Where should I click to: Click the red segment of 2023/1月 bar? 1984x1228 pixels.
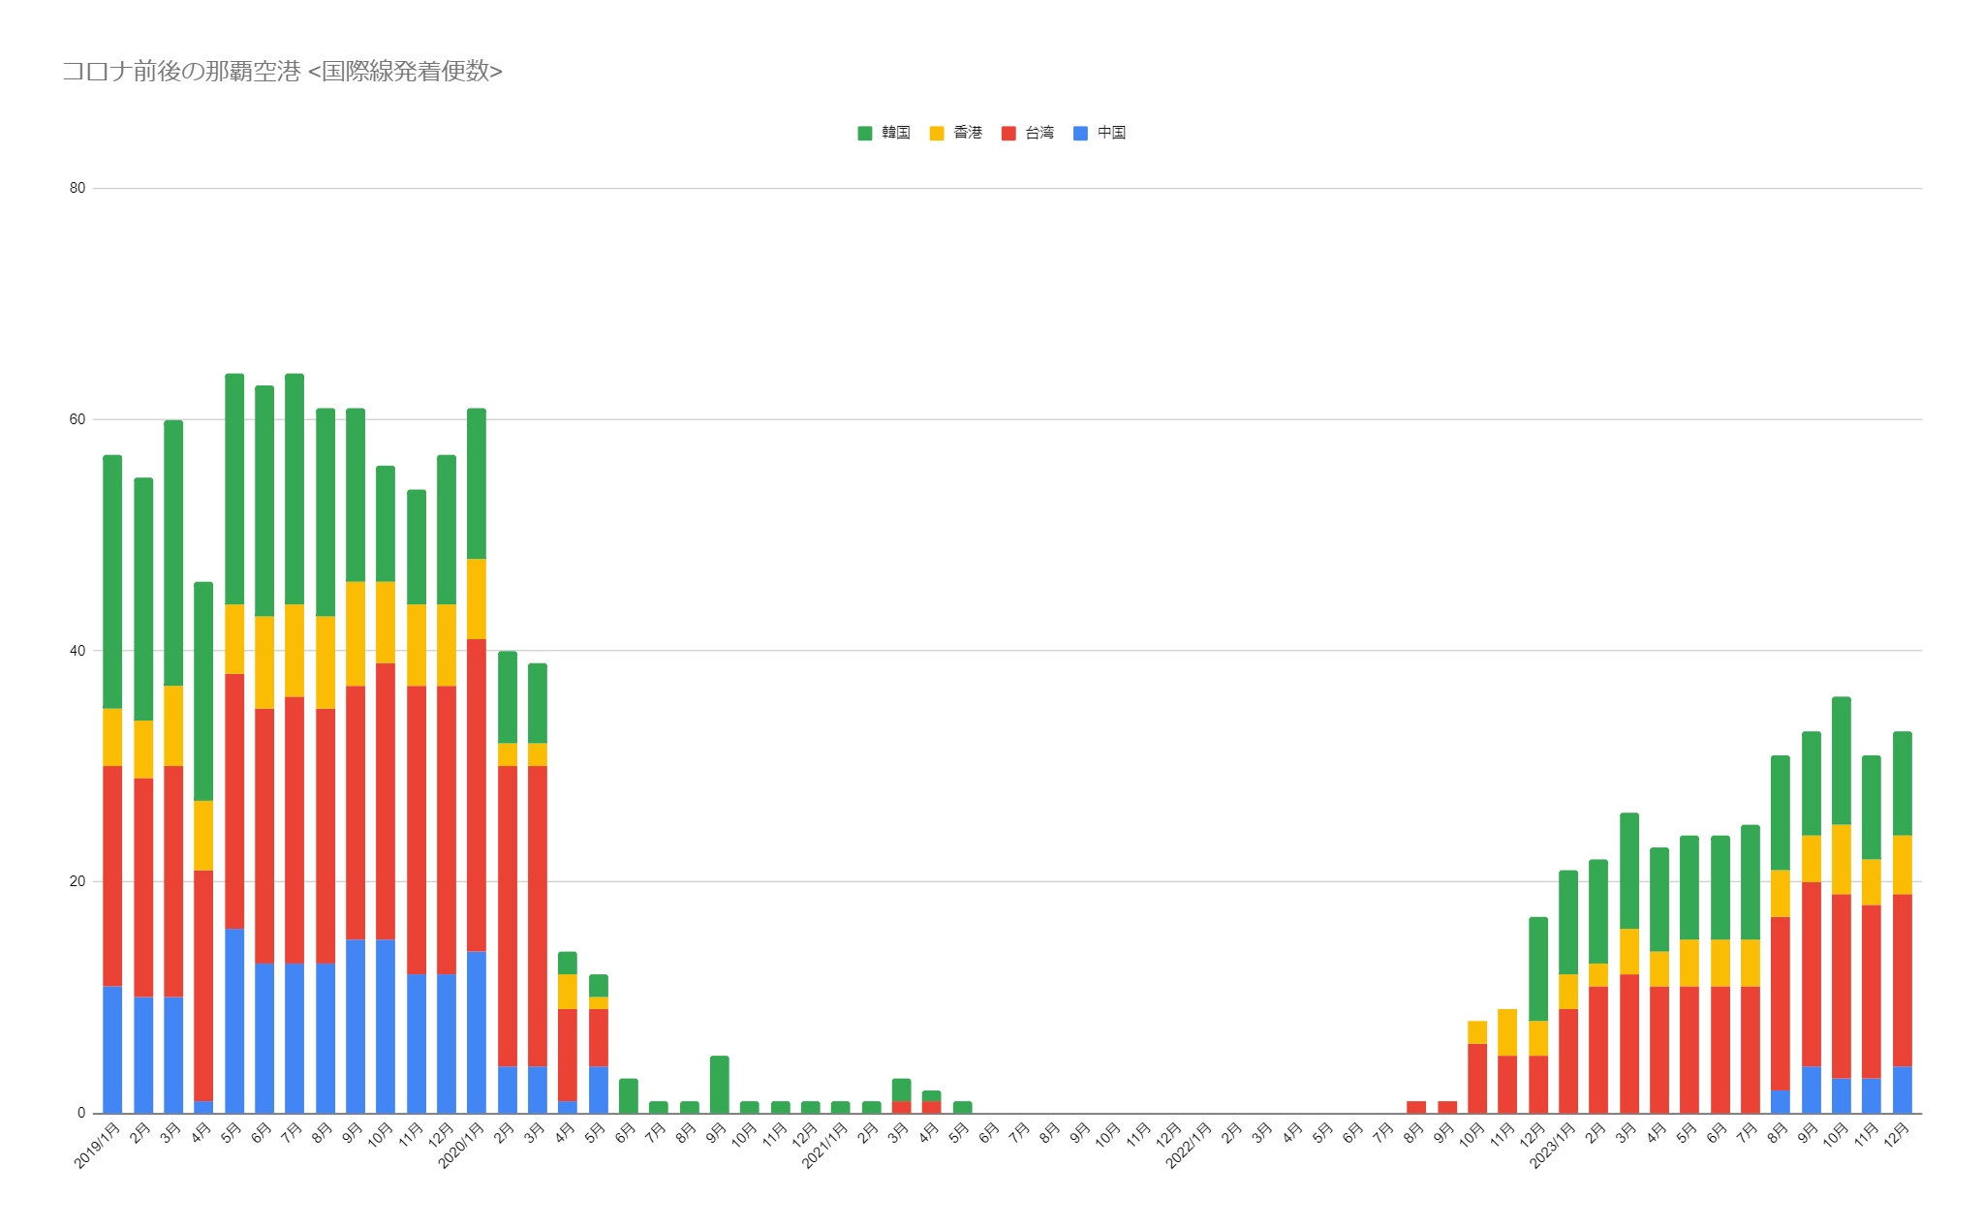1568,1060
